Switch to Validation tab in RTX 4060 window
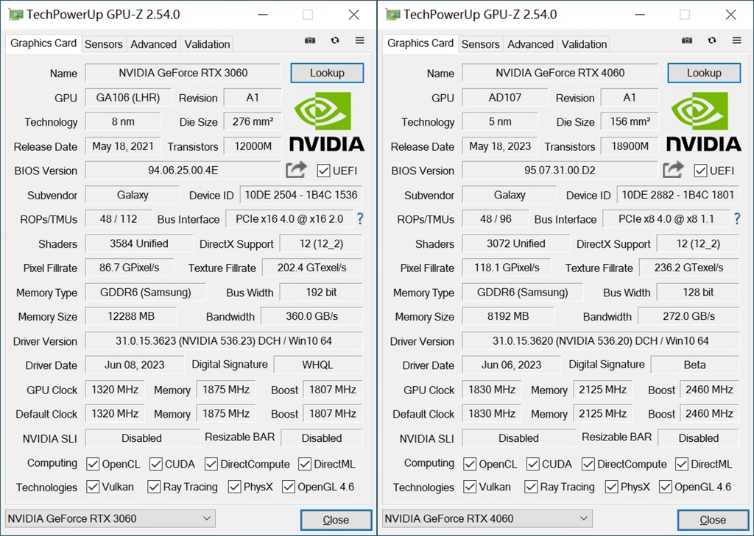Image resolution: width=754 pixels, height=536 pixels. pyautogui.click(x=584, y=44)
